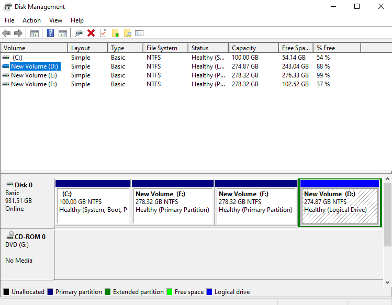Sort by the Volume column header

[x=34, y=48]
